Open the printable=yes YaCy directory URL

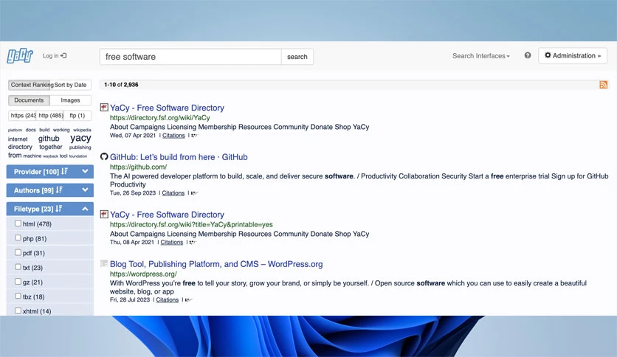[x=191, y=224]
